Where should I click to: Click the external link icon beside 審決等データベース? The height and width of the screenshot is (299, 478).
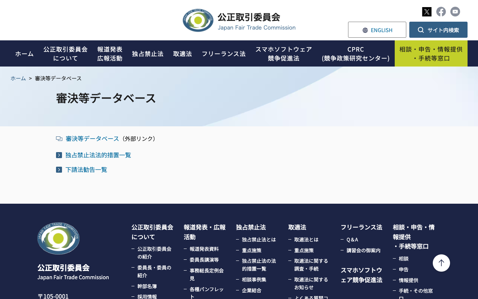pyautogui.click(x=59, y=139)
